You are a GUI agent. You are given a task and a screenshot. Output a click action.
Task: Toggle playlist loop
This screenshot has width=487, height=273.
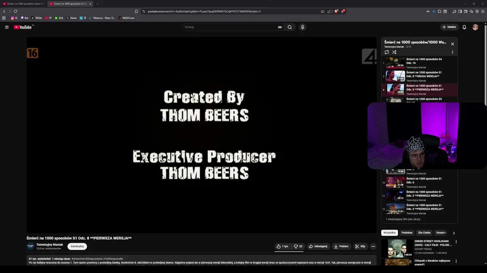387,52
